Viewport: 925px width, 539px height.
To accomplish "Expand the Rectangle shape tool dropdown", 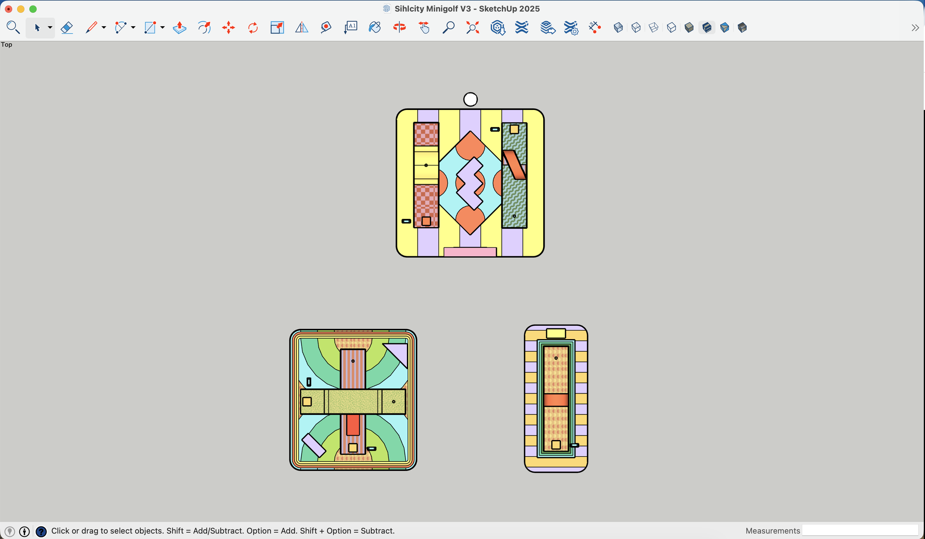I will pyautogui.click(x=162, y=28).
